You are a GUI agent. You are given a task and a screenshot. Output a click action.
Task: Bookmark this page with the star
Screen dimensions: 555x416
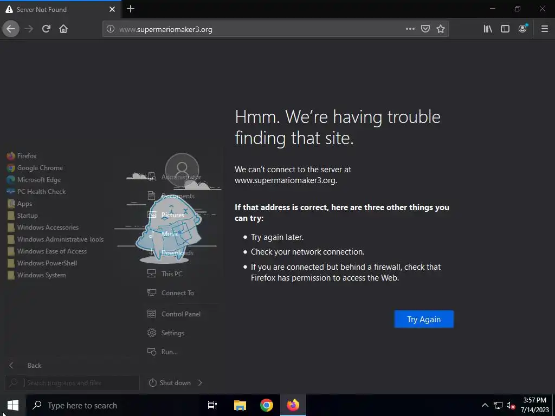[x=441, y=29]
